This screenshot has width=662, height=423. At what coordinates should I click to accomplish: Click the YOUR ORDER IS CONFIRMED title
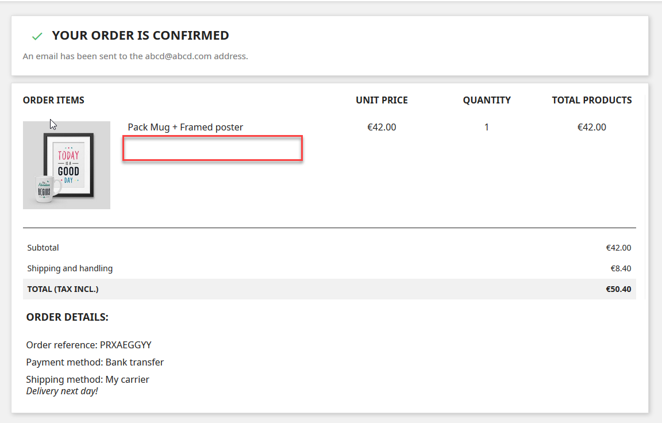140,35
